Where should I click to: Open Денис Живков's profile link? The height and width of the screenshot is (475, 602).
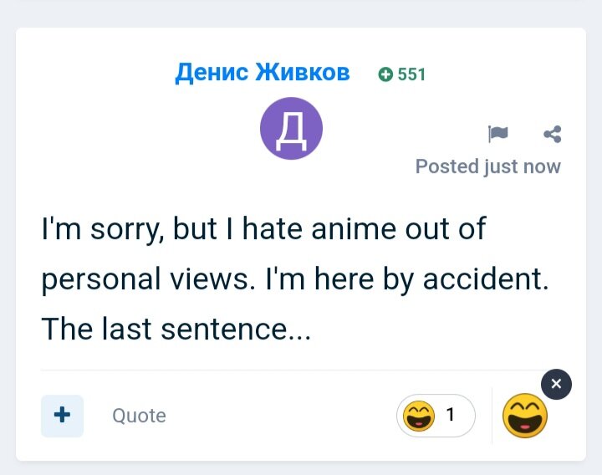(263, 72)
